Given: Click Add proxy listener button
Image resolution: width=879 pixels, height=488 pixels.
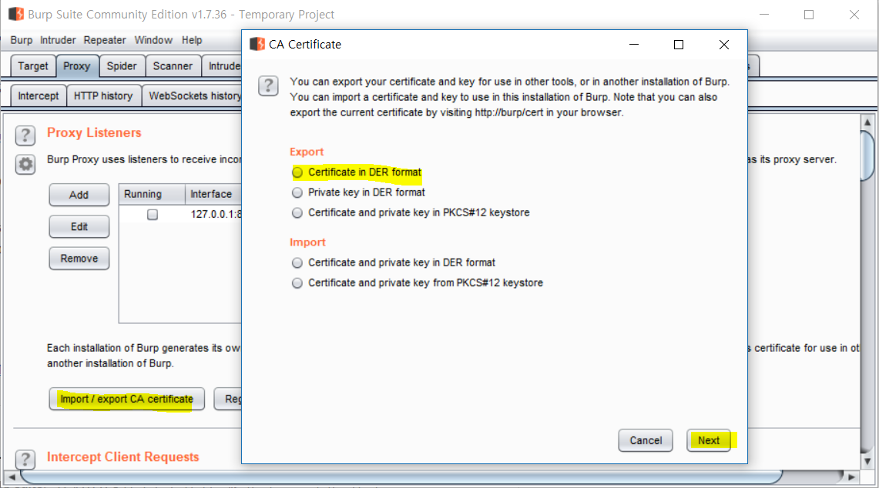Looking at the screenshot, I should pos(79,195).
